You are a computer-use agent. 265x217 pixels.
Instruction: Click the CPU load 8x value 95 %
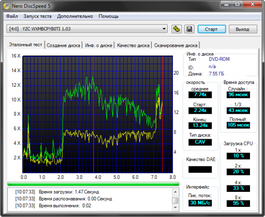coord(238,203)
